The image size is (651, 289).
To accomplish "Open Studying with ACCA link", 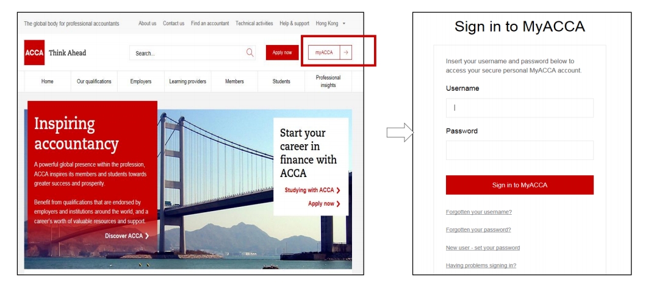I will pos(312,190).
